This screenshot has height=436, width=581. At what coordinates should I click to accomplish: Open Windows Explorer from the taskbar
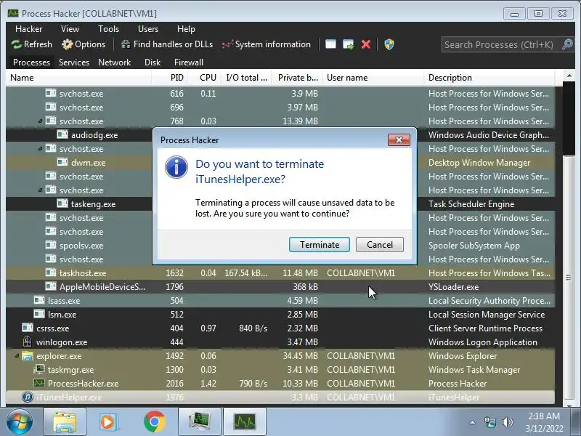(65, 422)
